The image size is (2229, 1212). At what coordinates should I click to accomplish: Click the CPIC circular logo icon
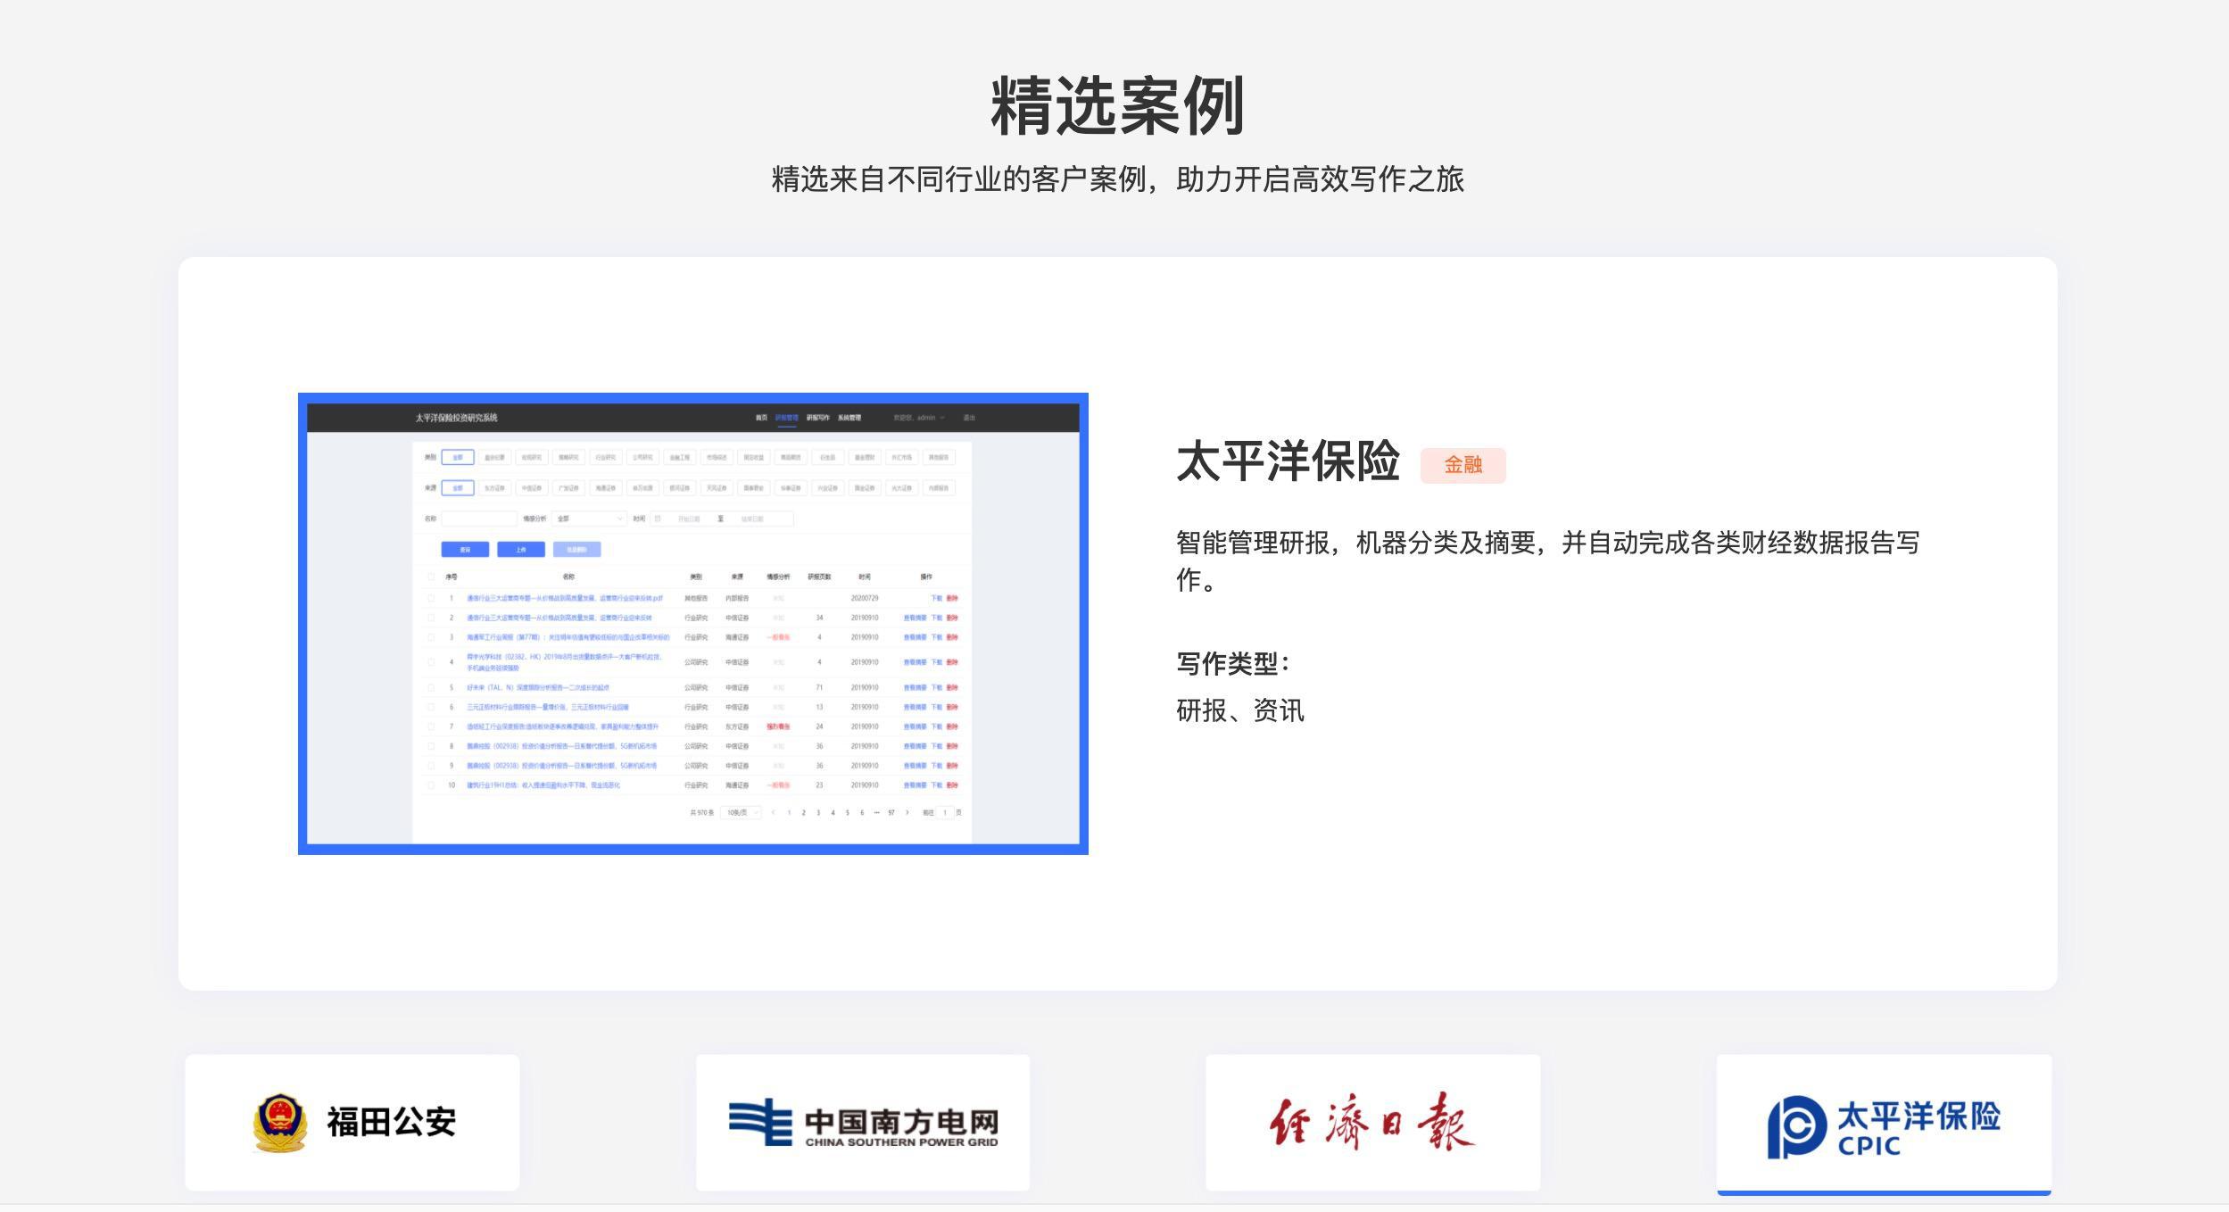(1796, 1127)
